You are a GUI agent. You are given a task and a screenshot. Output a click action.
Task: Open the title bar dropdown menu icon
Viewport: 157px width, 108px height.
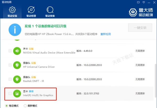pos(143,2)
